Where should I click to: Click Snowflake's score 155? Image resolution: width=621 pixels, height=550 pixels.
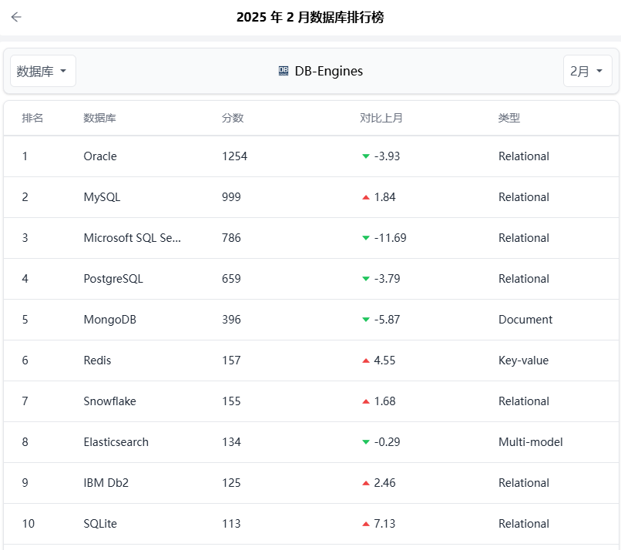(x=231, y=401)
